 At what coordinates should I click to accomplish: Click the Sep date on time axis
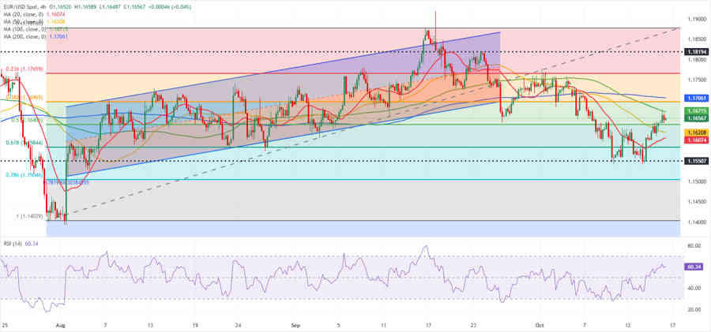295,325
